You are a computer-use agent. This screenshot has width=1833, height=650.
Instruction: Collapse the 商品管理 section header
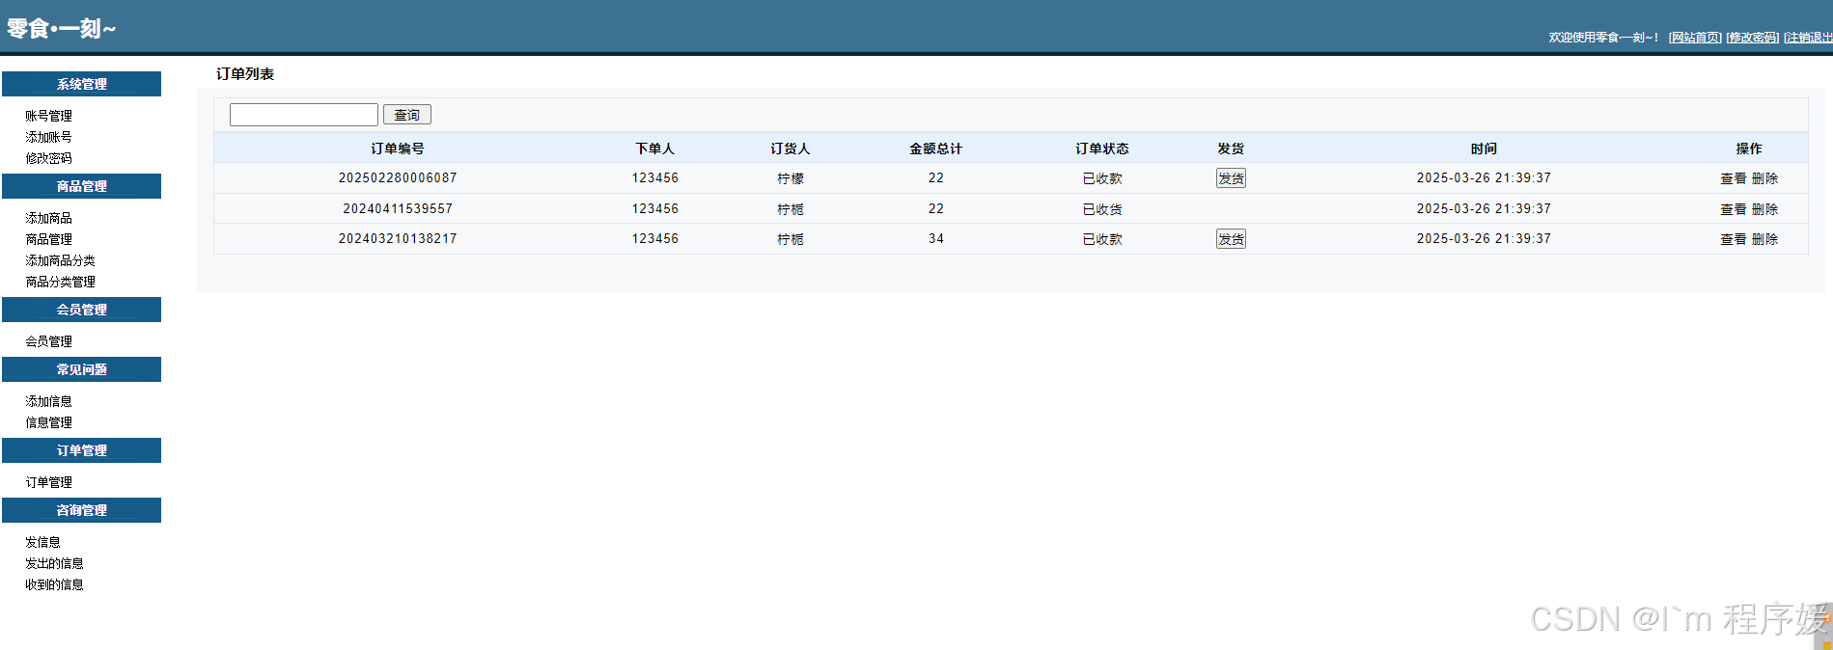81,186
